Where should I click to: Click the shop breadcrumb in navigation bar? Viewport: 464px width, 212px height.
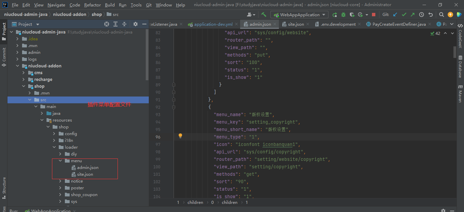click(x=96, y=14)
